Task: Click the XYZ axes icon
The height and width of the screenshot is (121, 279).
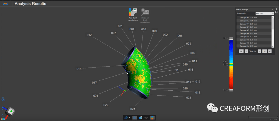Action: pos(2,119)
